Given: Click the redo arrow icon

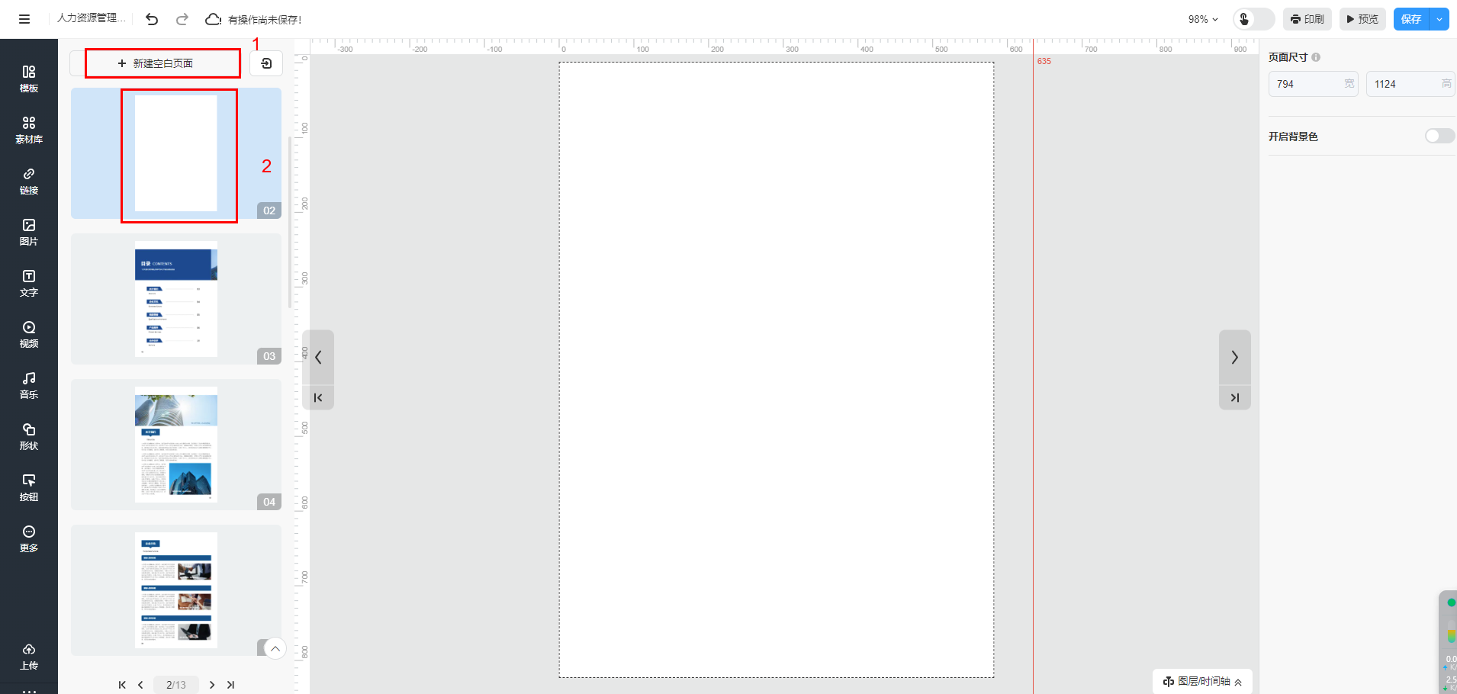Looking at the screenshot, I should pyautogui.click(x=182, y=19).
